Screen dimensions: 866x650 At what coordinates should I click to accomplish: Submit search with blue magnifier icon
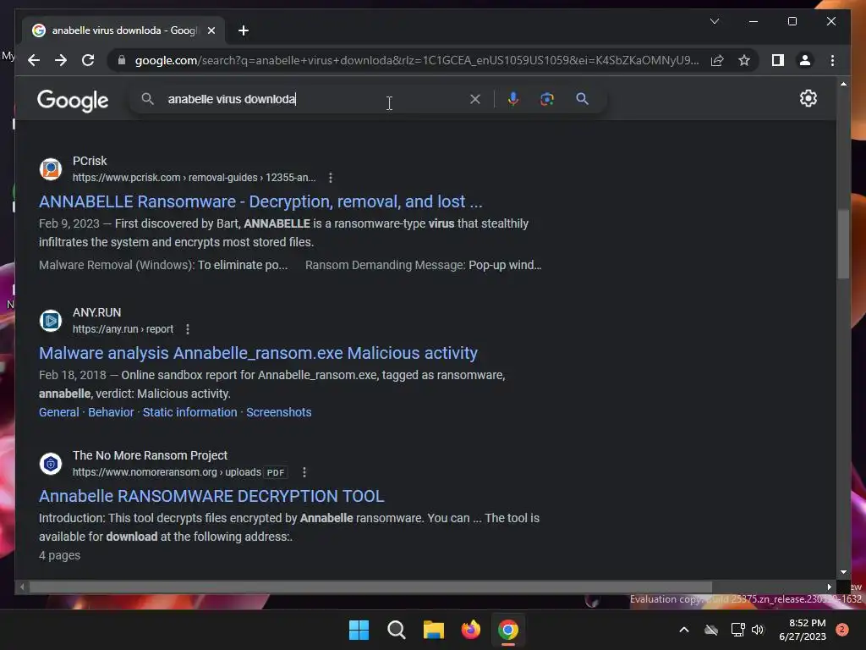pyautogui.click(x=582, y=99)
